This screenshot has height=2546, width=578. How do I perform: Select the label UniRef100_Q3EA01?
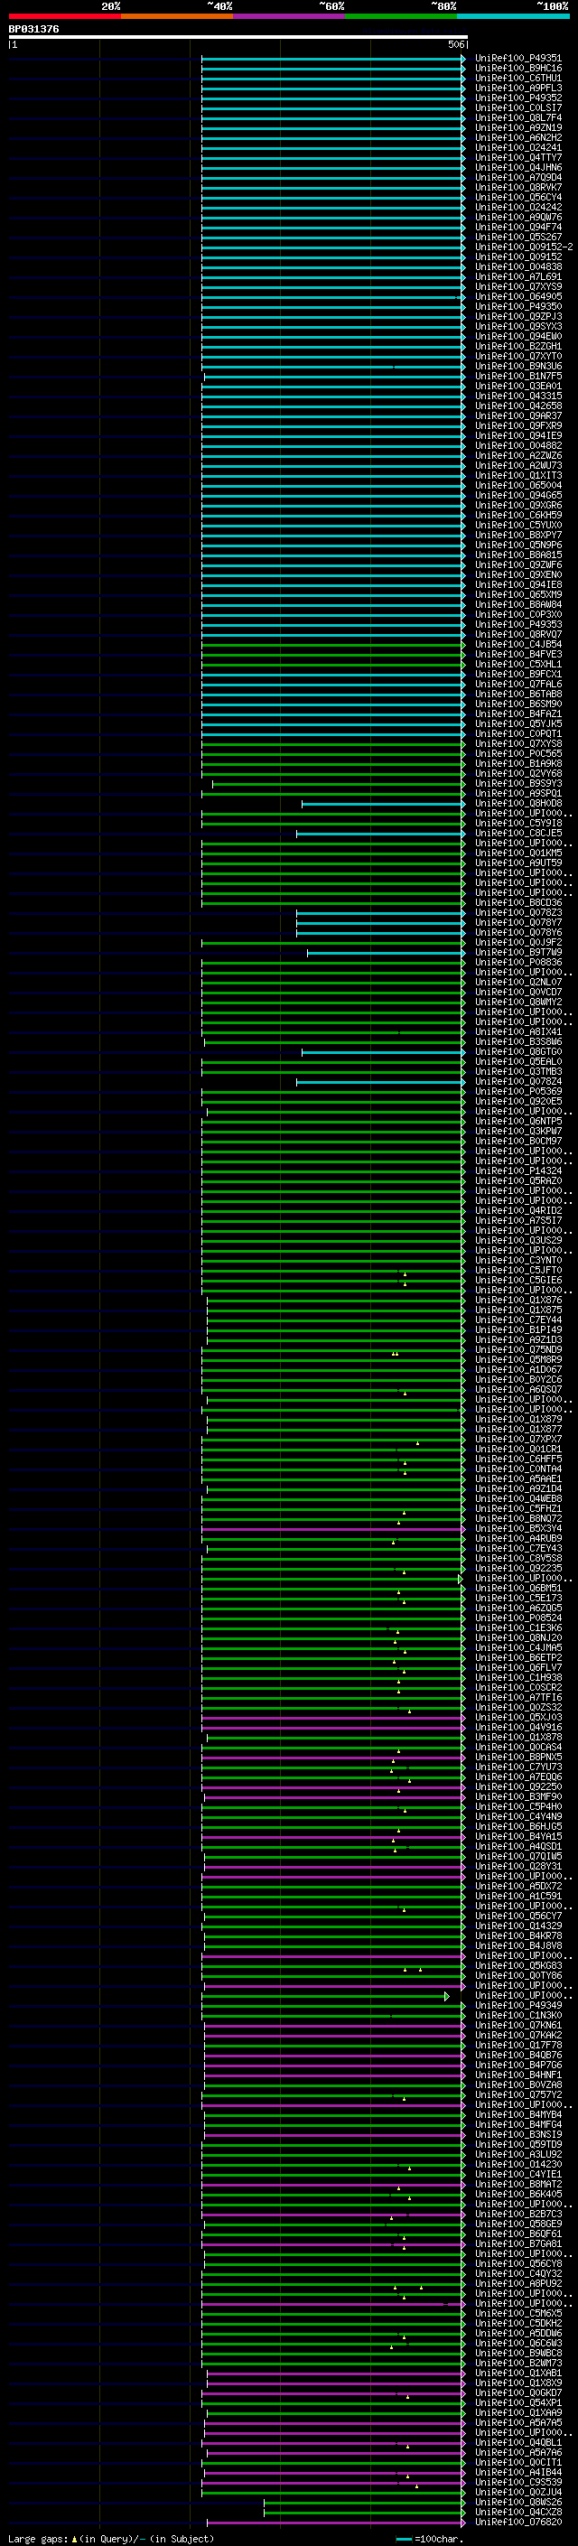pos(517,386)
